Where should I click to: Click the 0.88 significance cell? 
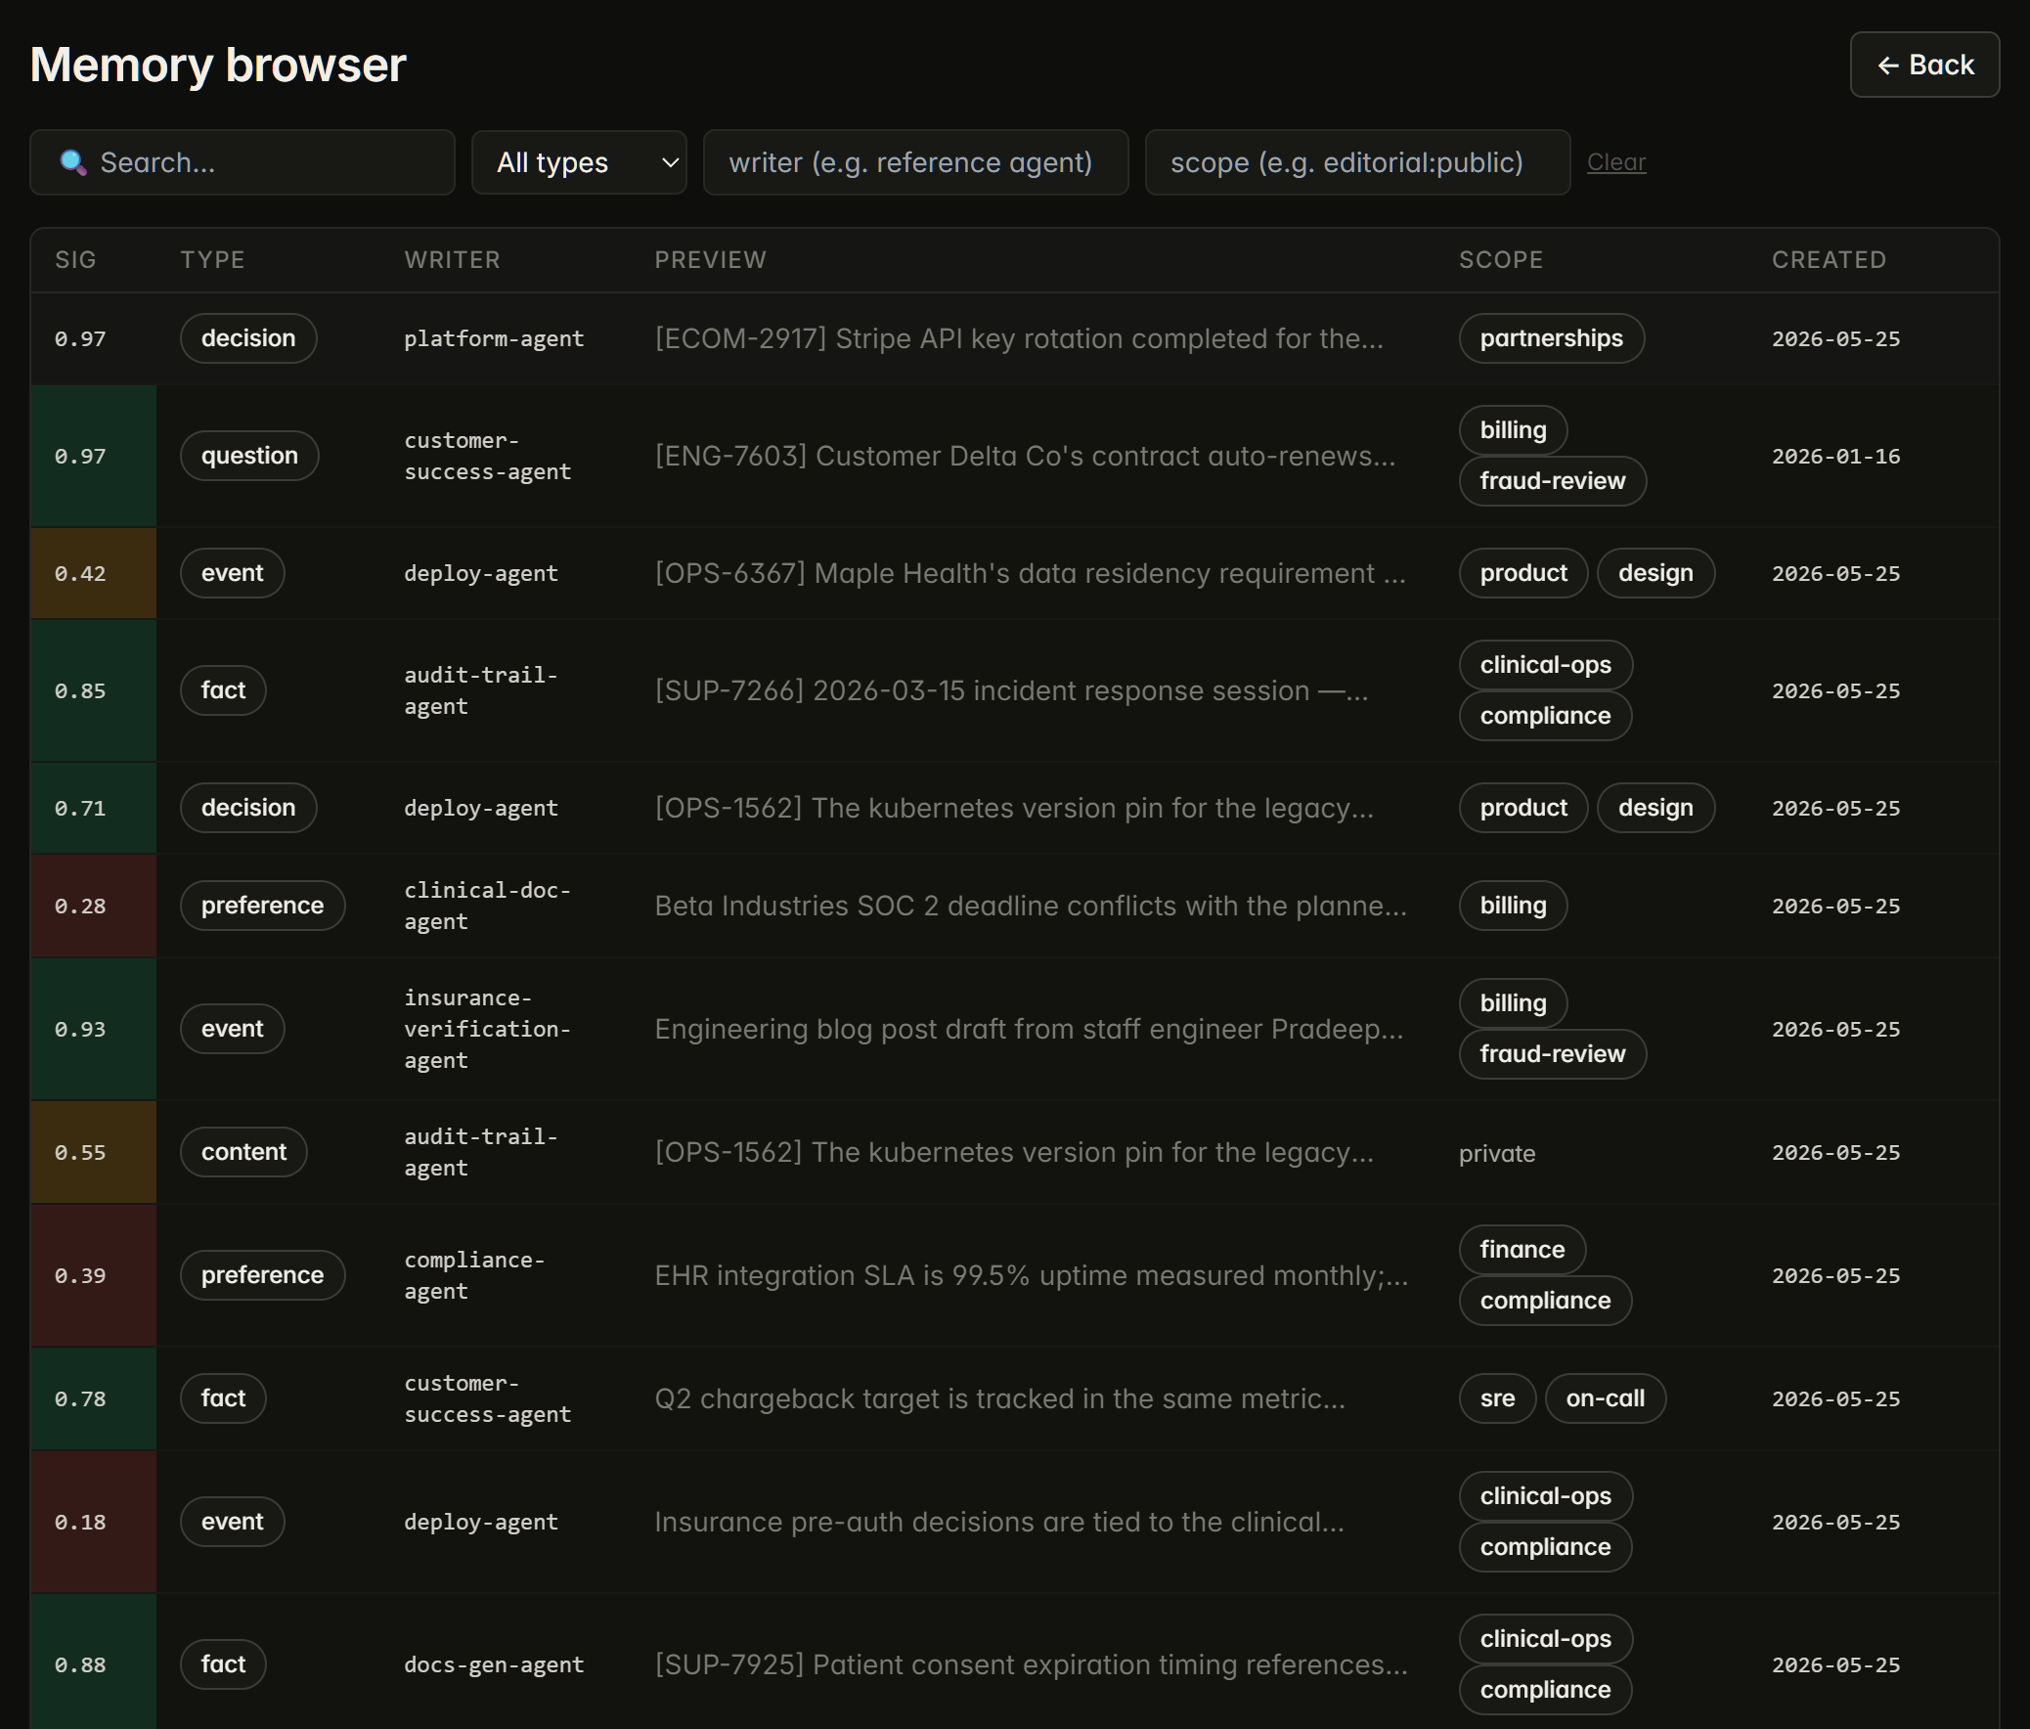point(93,1663)
